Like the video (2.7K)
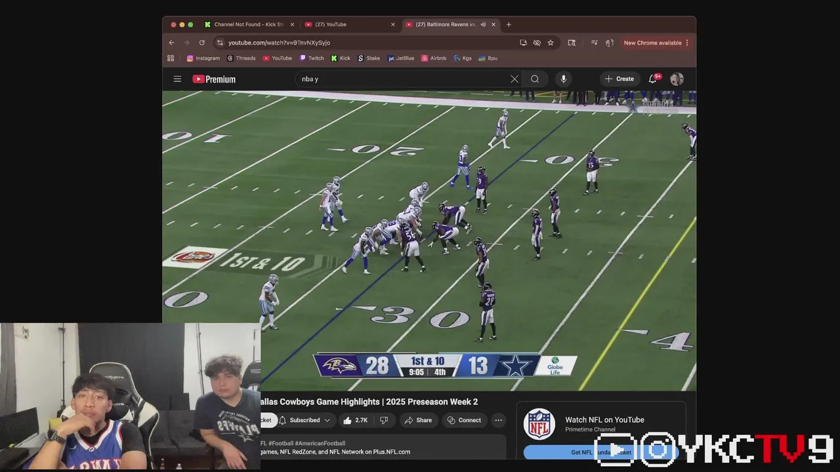 pos(355,420)
